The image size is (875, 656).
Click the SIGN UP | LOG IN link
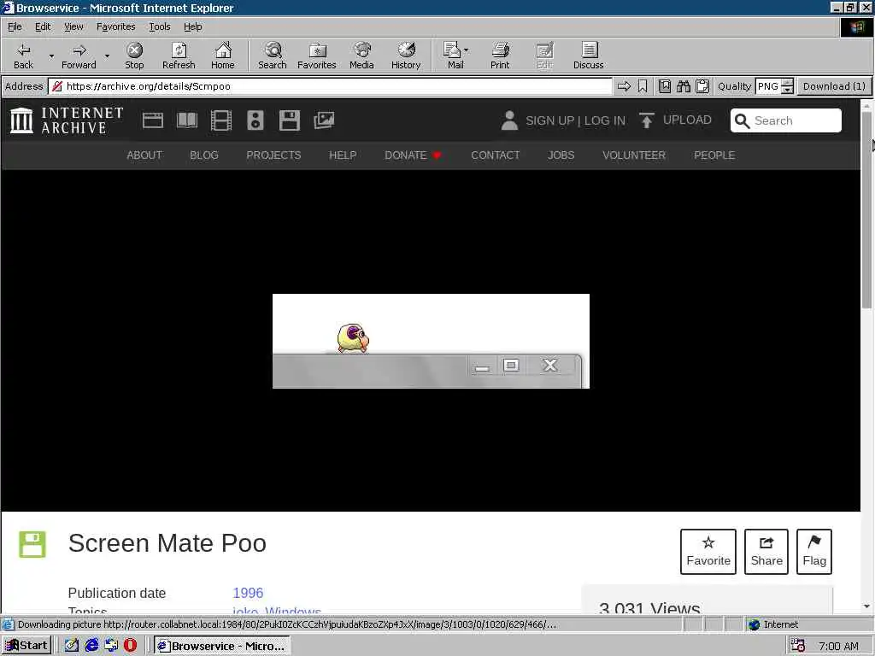tap(575, 120)
